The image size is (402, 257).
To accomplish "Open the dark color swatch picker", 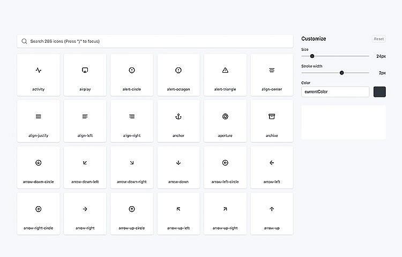I will click(379, 92).
